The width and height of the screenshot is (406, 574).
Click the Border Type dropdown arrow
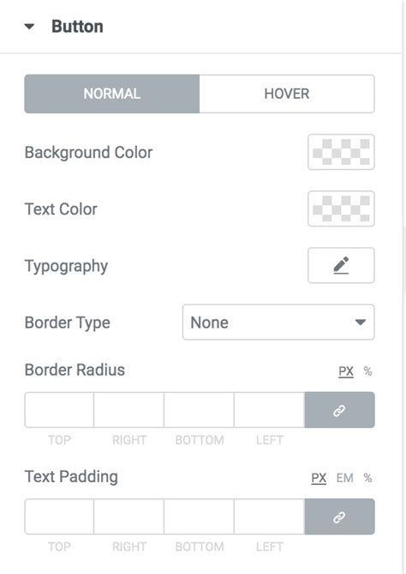tap(361, 322)
